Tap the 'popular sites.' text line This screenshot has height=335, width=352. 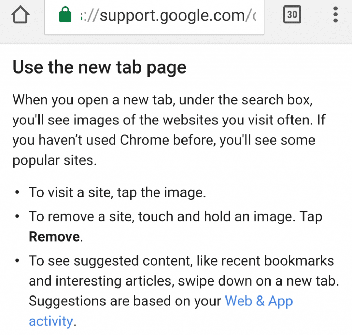(x=55, y=161)
